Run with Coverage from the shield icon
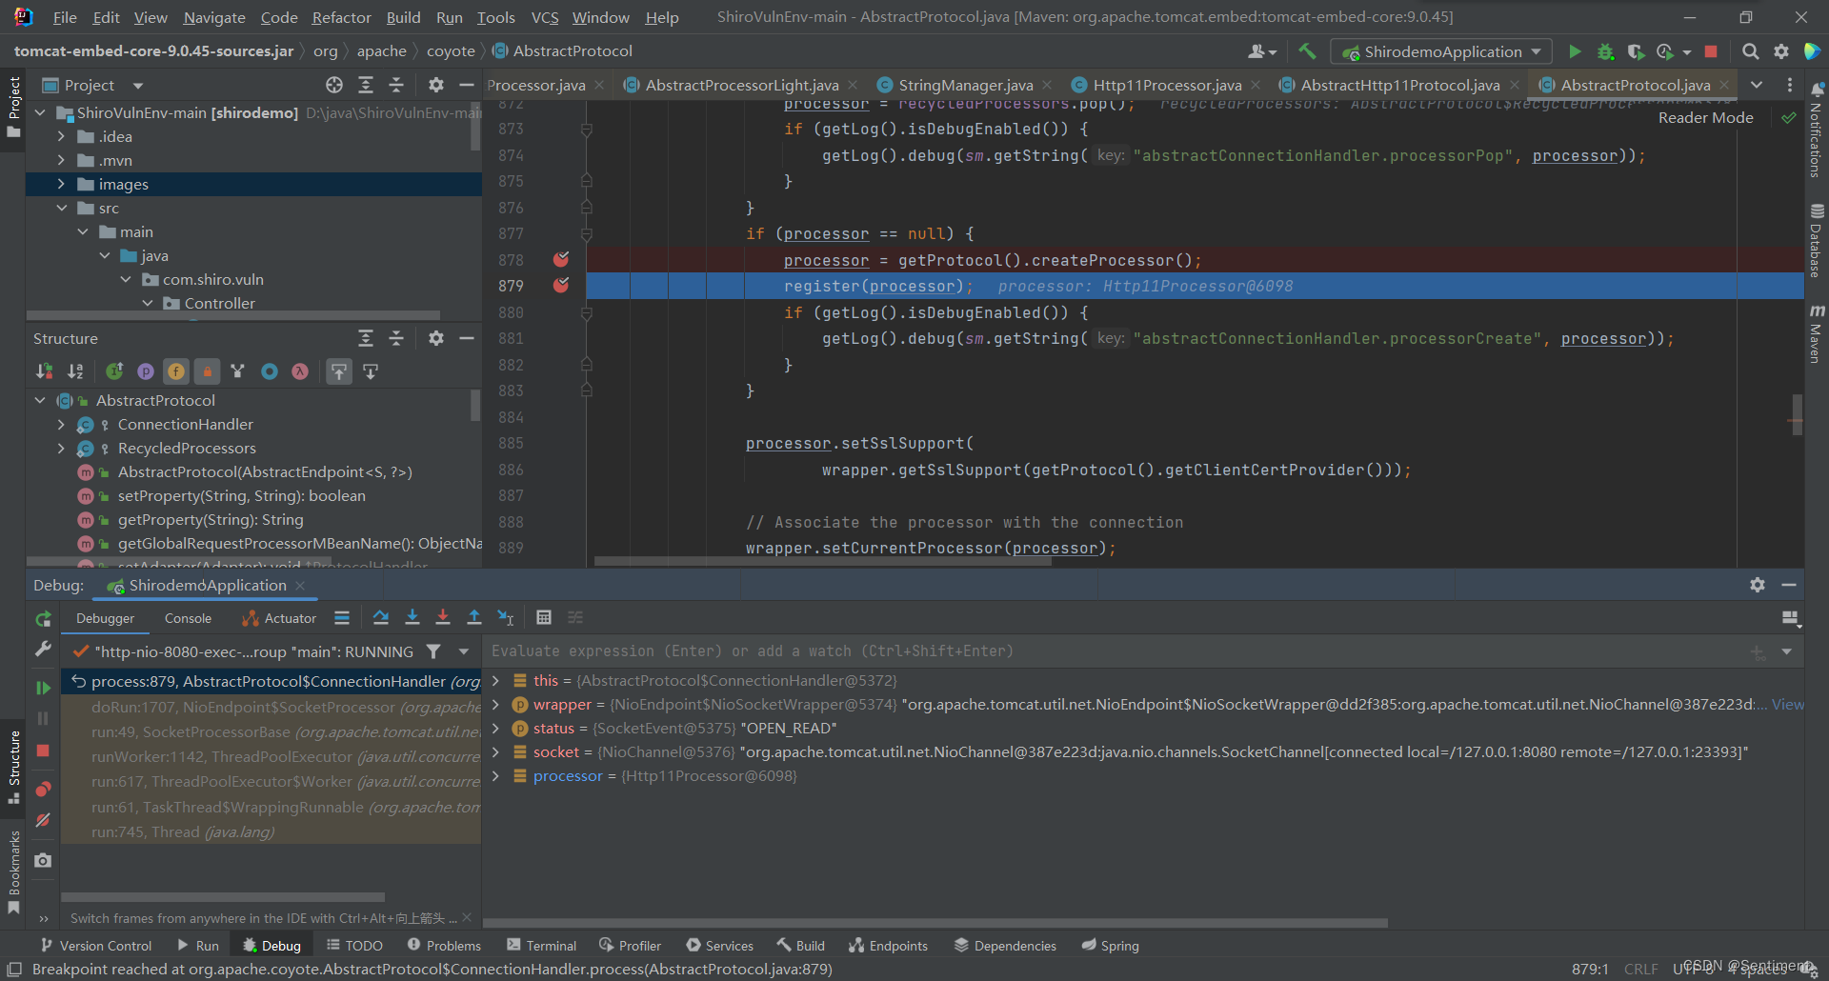Viewport: 1829px width, 981px height. [x=1636, y=51]
